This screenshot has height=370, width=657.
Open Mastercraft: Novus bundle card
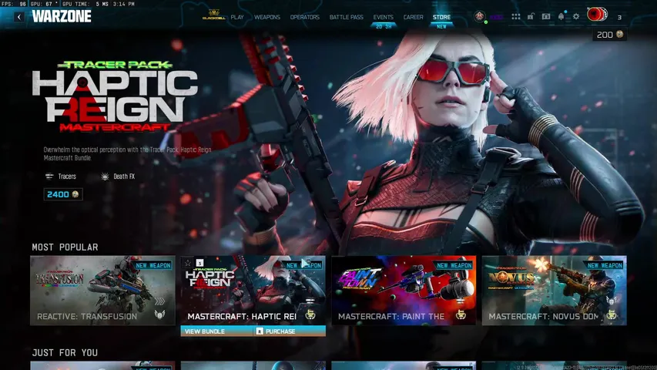(x=555, y=291)
